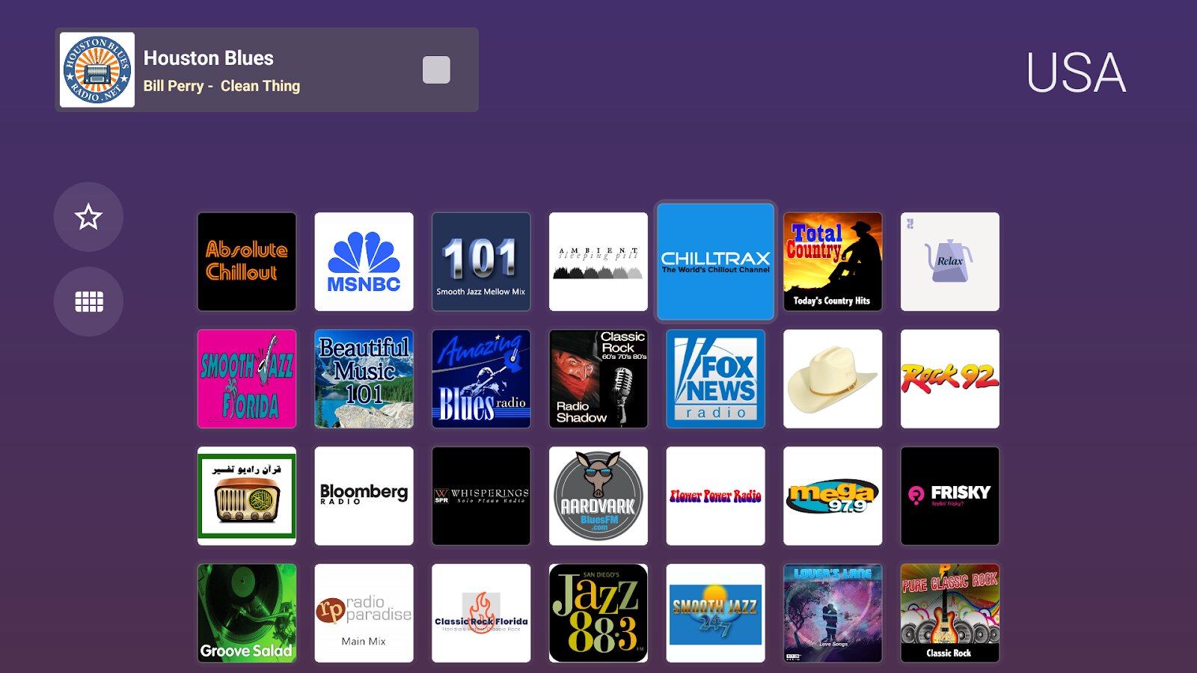Screen dimensions: 1197x673
Task: Open Fox News Radio station
Action: click(x=716, y=379)
